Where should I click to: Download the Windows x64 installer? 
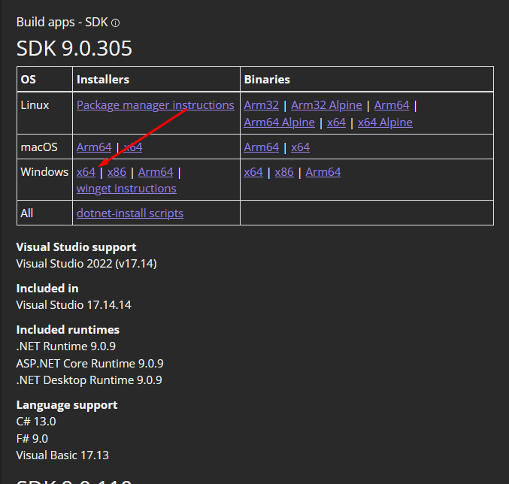[86, 172]
